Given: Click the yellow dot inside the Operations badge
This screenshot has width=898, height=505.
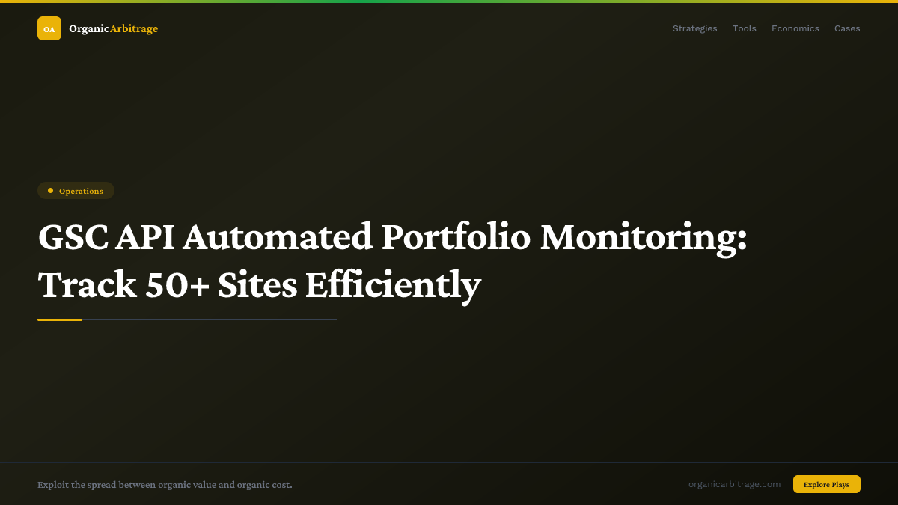Looking at the screenshot, I should point(50,190).
